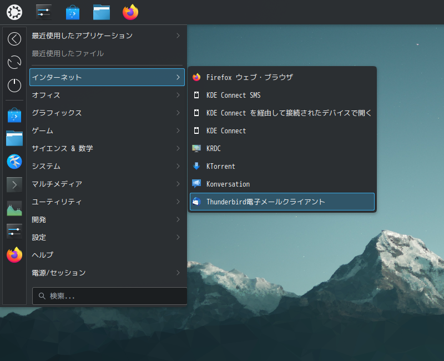
Task: Click the KTorrent download arrow icon
Action: point(196,166)
